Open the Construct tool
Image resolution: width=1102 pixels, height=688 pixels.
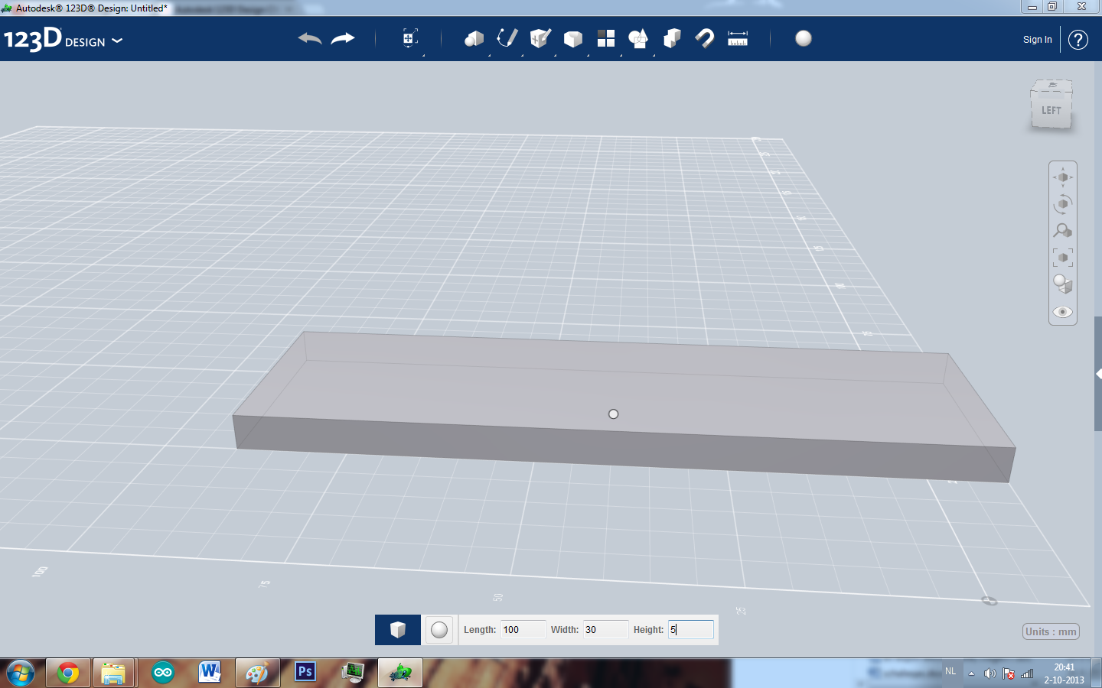(x=540, y=38)
